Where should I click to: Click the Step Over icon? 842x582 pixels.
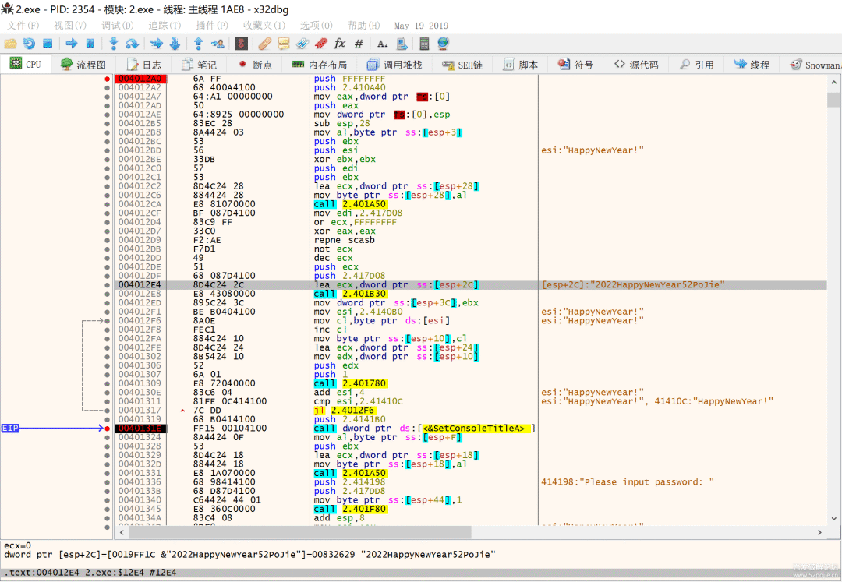coord(133,44)
